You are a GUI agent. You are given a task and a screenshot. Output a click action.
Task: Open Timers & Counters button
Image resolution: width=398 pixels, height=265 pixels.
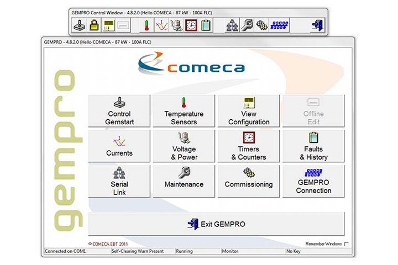[249, 146]
